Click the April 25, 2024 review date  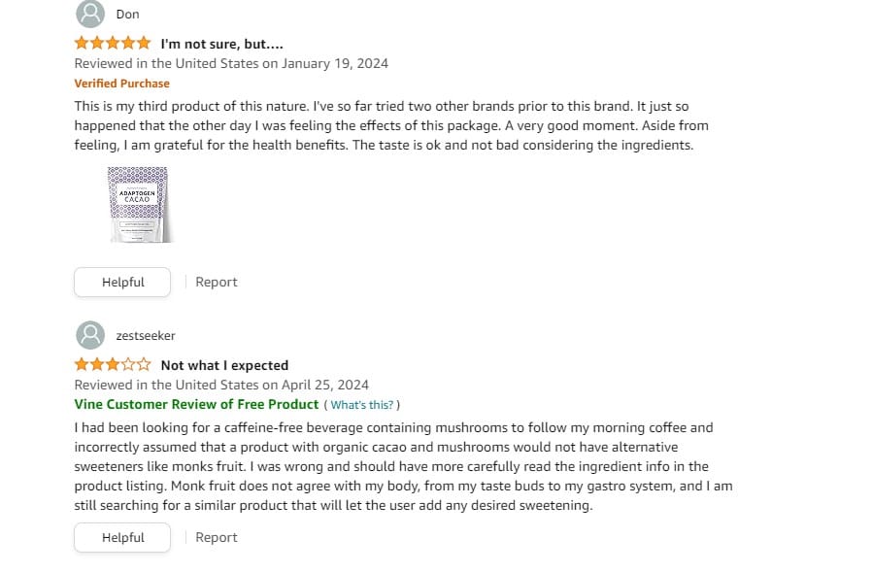[x=324, y=385]
